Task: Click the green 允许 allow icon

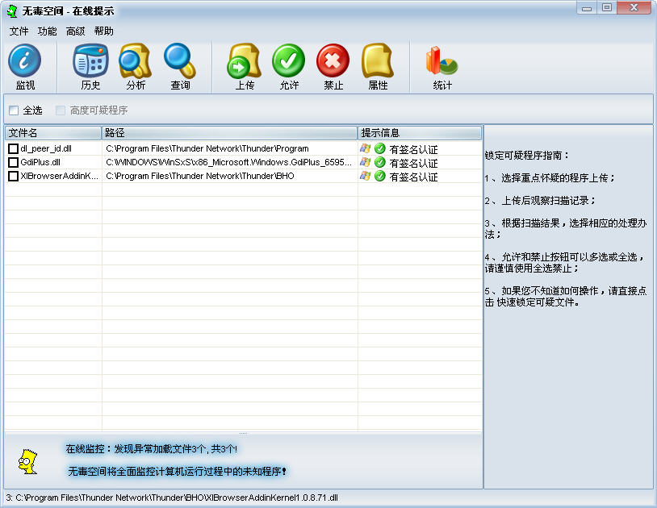Action: [x=289, y=60]
